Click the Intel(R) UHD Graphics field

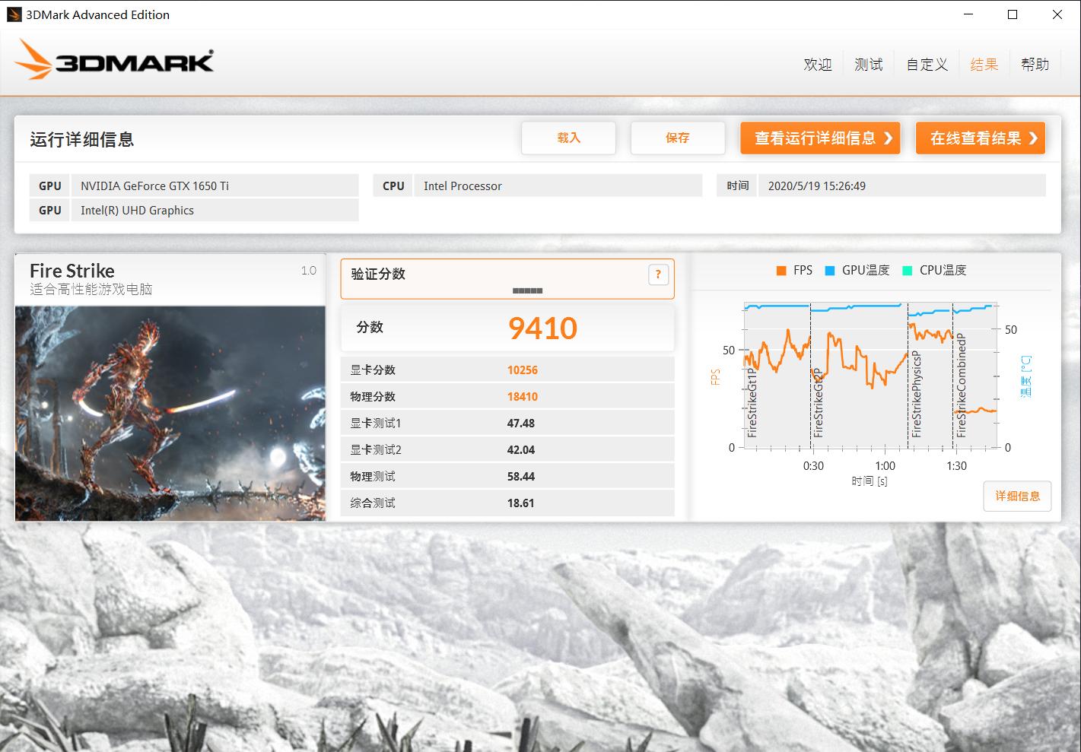215,211
